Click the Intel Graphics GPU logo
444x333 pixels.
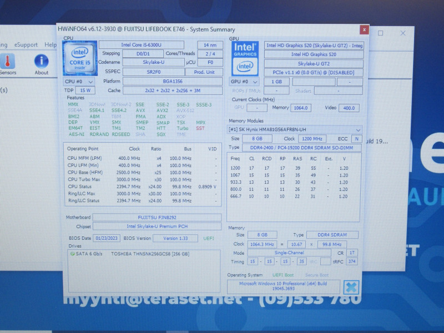click(x=245, y=59)
